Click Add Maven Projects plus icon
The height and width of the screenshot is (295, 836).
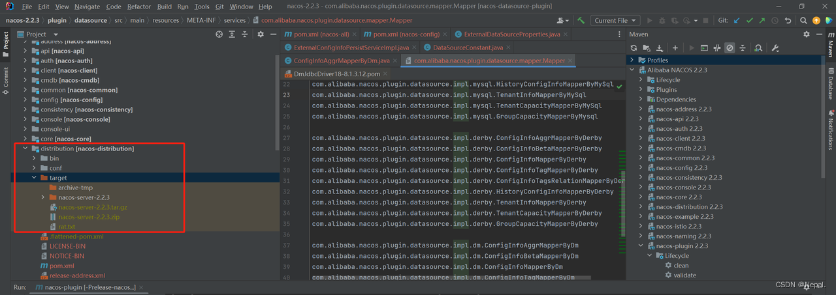pos(675,48)
